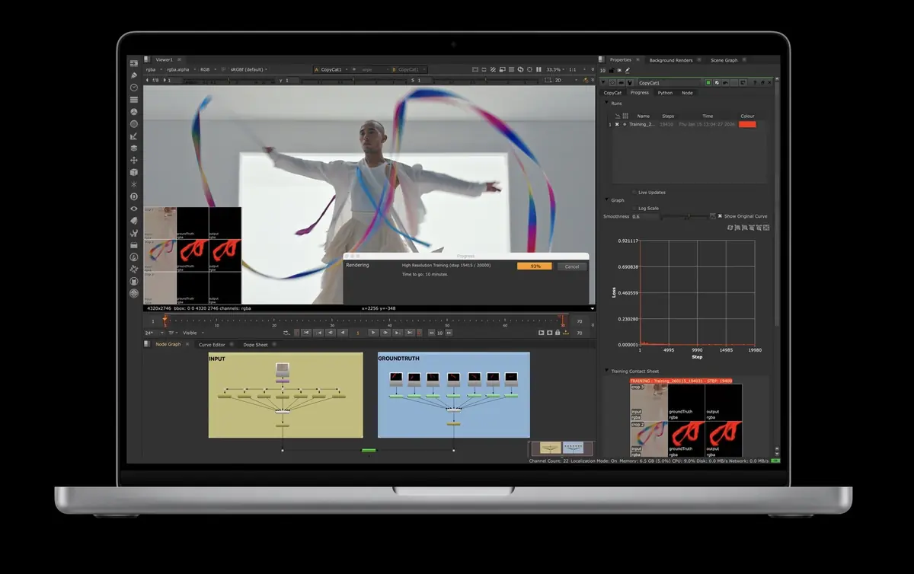Click the lock range icon on the timeline
The image size is (914, 574).
tap(558, 334)
